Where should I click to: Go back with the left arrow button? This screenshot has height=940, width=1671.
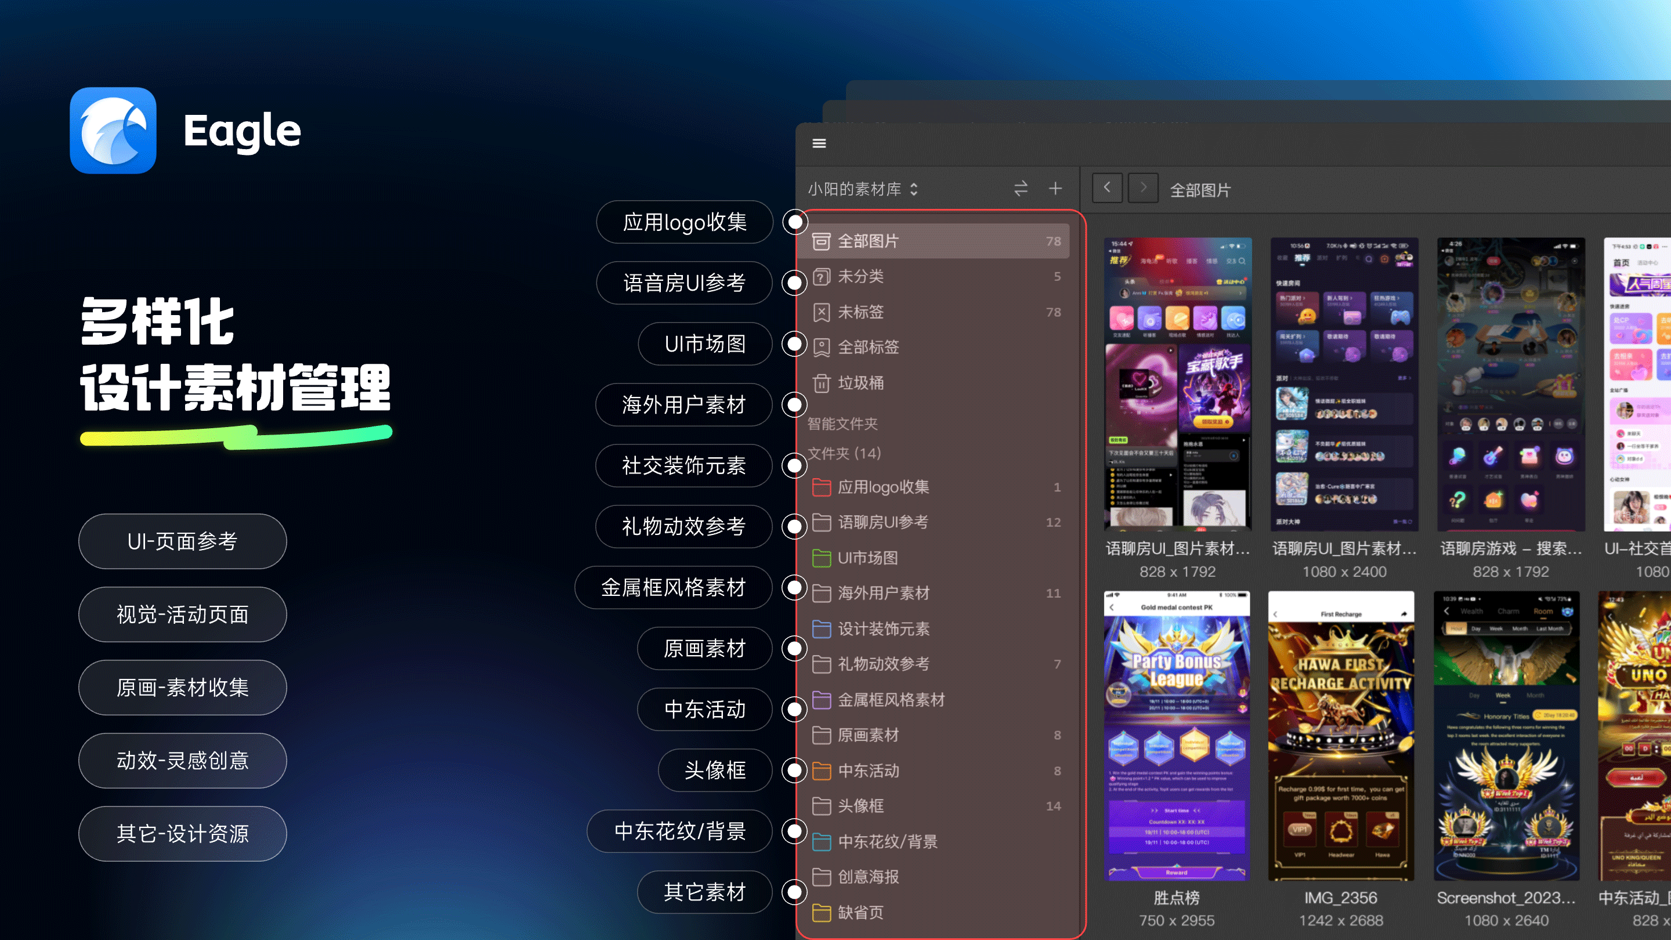1107,188
